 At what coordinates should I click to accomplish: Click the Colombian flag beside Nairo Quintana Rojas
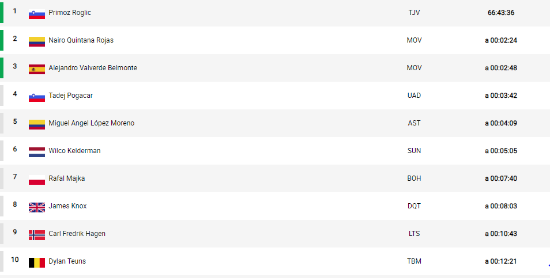(x=37, y=42)
